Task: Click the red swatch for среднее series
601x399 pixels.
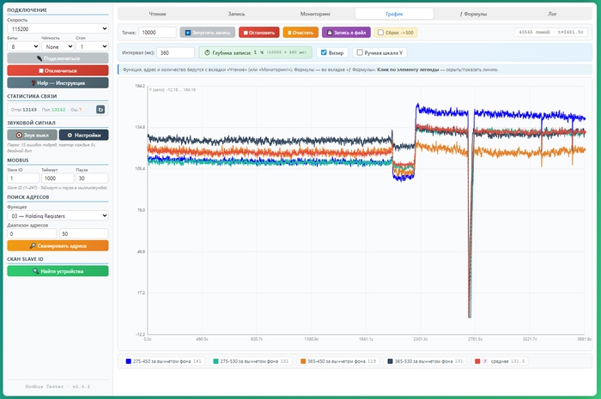Action: click(x=477, y=361)
